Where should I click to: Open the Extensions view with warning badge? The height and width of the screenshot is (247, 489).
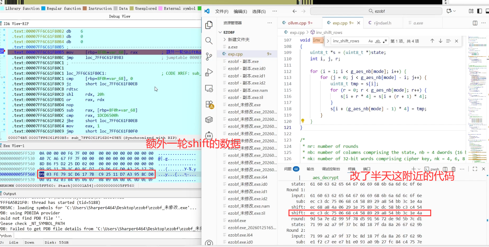pos(209,104)
